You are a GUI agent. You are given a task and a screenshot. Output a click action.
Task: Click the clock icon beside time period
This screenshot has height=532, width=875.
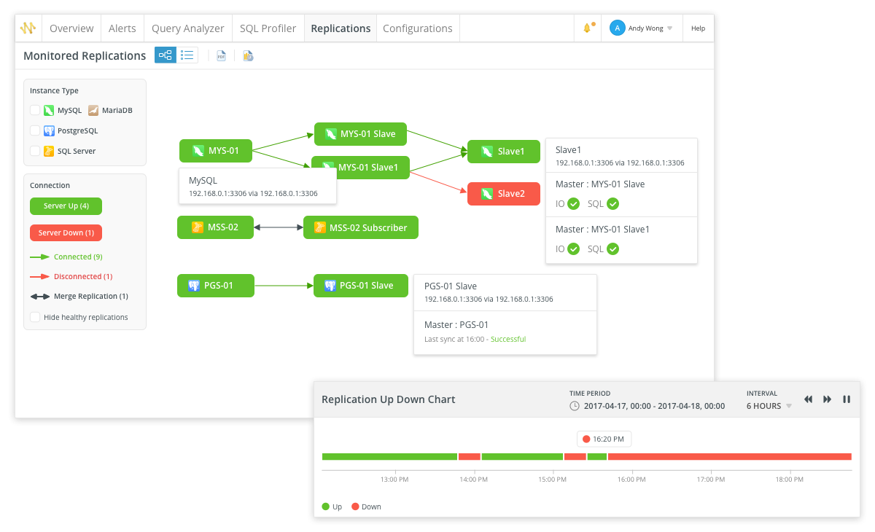pyautogui.click(x=575, y=406)
